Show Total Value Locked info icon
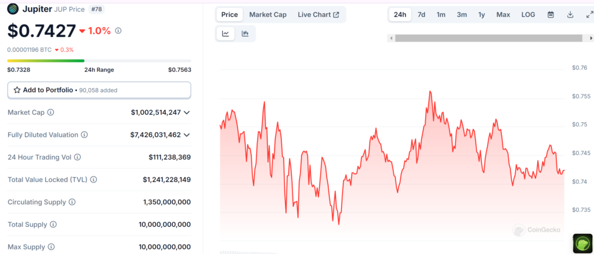The image size is (594, 254). pyautogui.click(x=93, y=179)
